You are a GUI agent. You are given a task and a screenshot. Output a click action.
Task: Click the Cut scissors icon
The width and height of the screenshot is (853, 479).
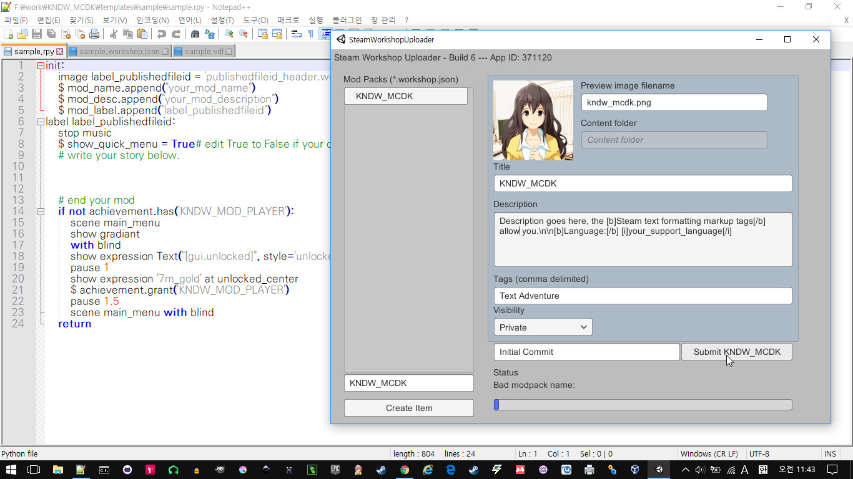point(114,34)
